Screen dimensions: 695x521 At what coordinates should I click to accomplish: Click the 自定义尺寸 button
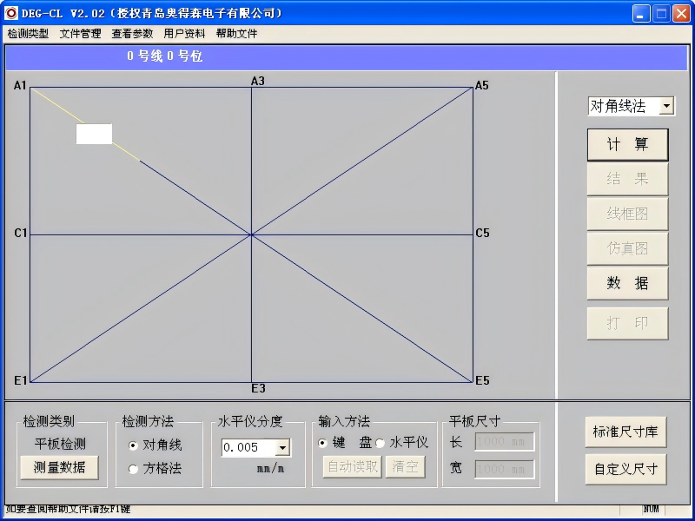pyautogui.click(x=625, y=469)
